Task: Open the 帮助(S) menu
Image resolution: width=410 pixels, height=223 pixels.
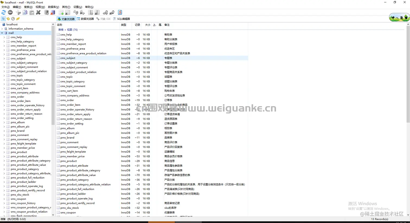Action: click(x=89, y=7)
